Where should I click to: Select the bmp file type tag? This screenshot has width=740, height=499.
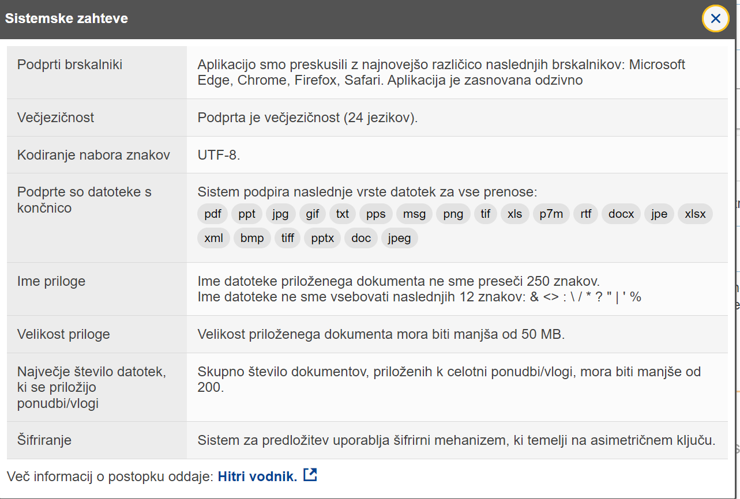252,238
